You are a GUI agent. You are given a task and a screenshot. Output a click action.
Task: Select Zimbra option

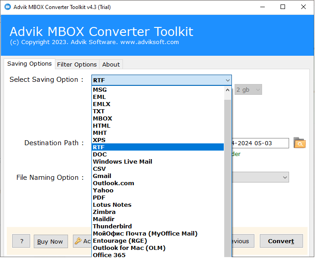pyautogui.click(x=158, y=212)
